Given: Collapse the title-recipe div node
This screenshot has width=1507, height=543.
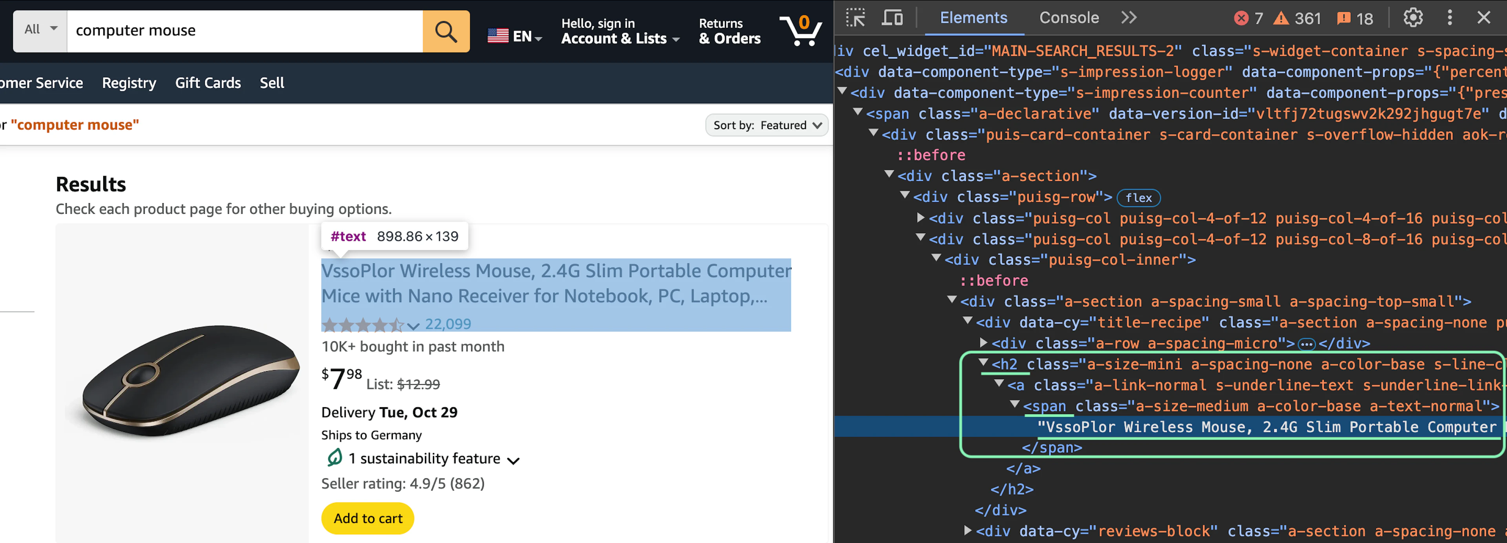Looking at the screenshot, I should 968,321.
